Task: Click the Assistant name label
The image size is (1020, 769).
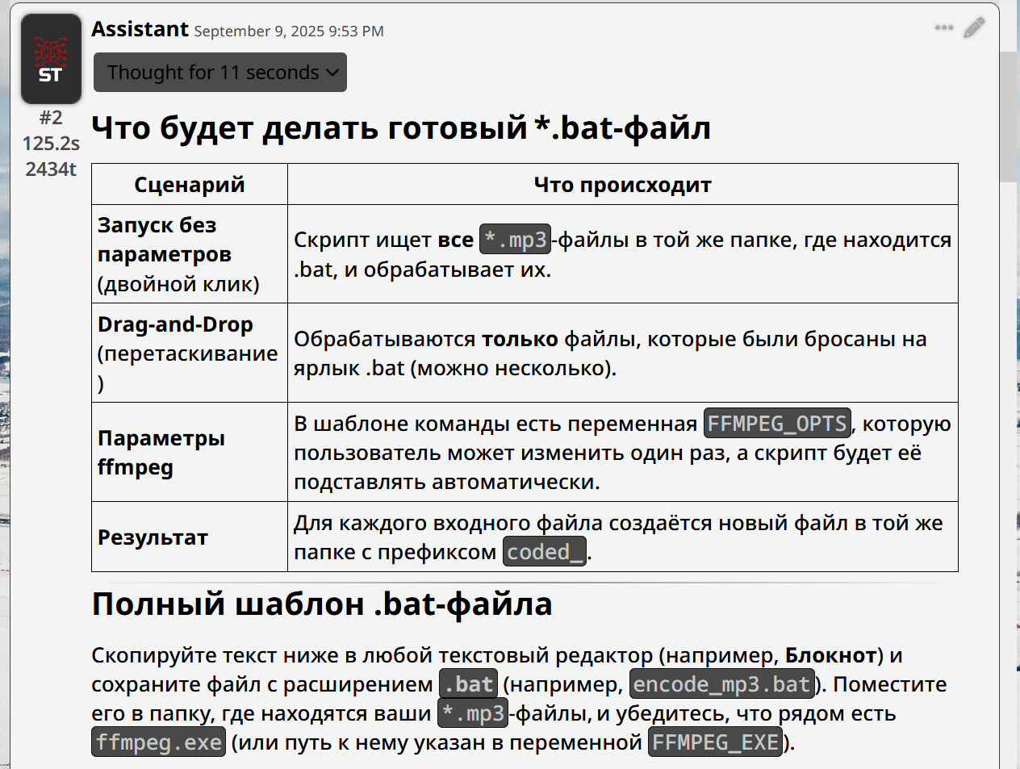Action: tap(140, 29)
